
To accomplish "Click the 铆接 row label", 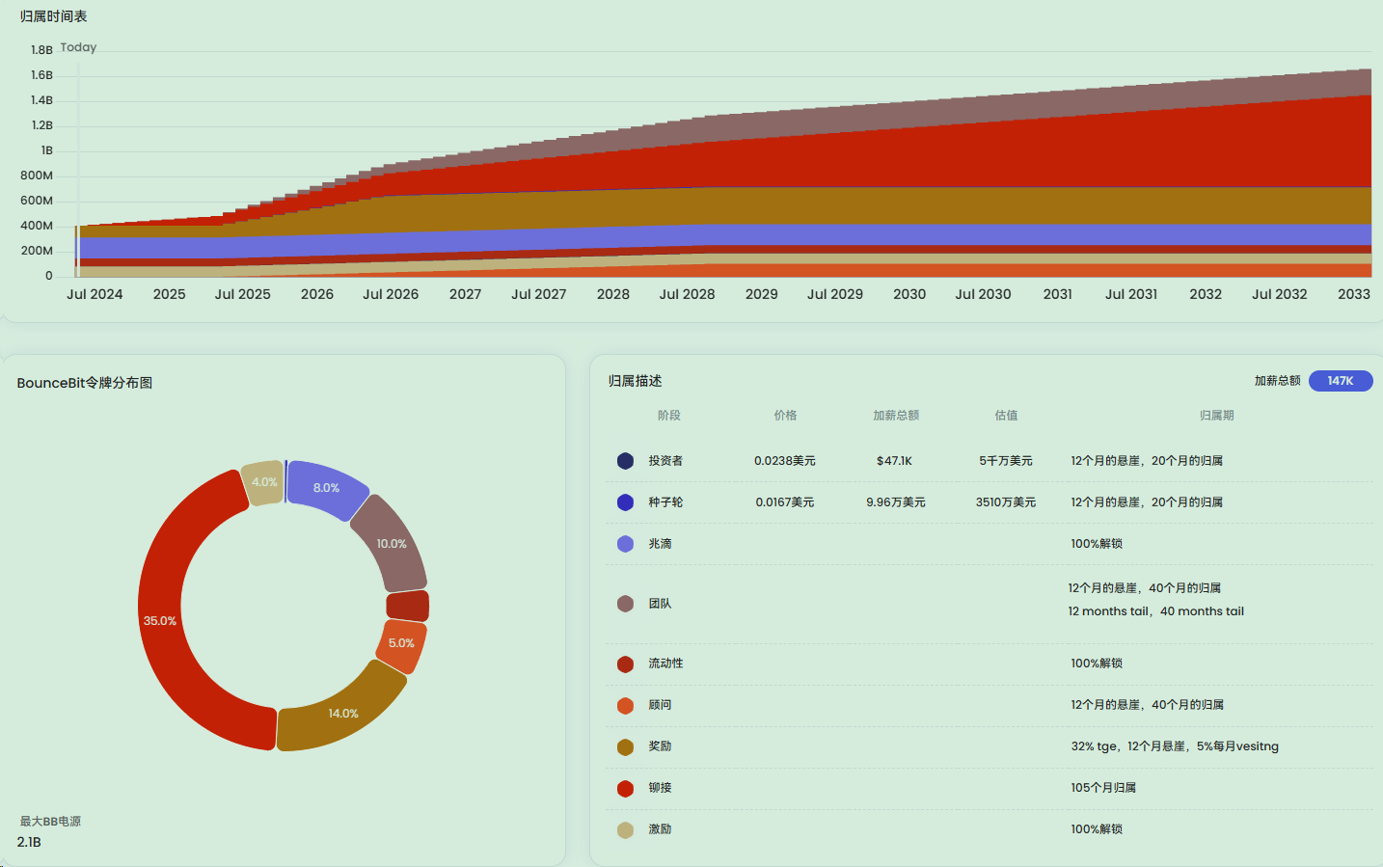I will tap(660, 788).
